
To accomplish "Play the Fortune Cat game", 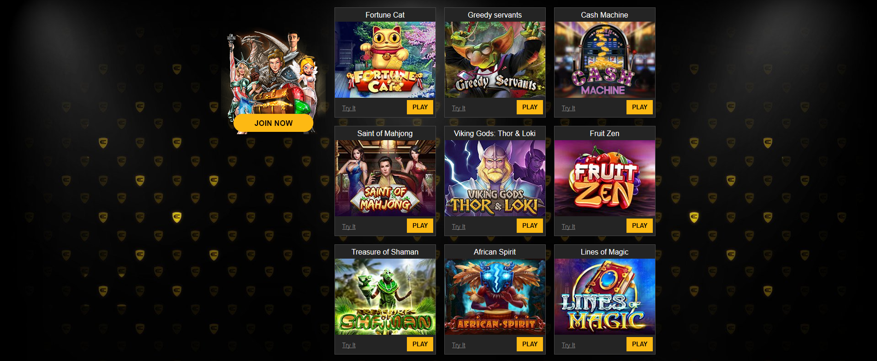I will [x=420, y=107].
